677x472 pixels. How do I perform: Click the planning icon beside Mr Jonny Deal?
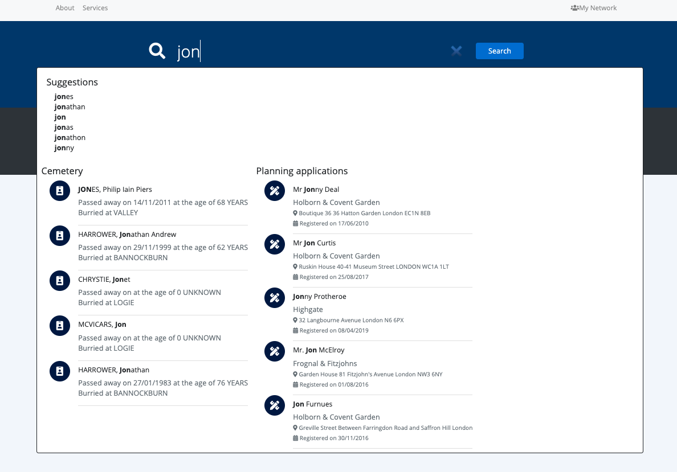tap(275, 191)
